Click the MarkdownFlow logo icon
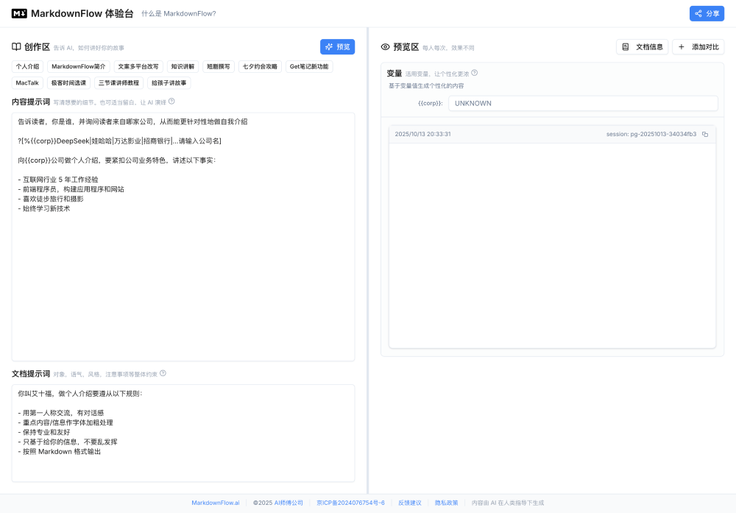The height and width of the screenshot is (513, 736). 19,13
